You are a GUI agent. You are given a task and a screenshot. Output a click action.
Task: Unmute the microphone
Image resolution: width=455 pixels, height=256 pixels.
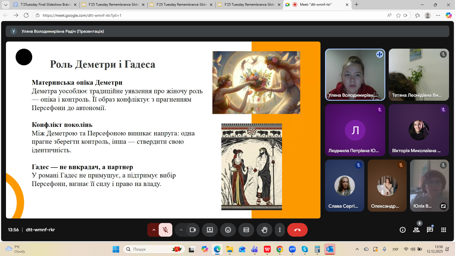(165, 230)
